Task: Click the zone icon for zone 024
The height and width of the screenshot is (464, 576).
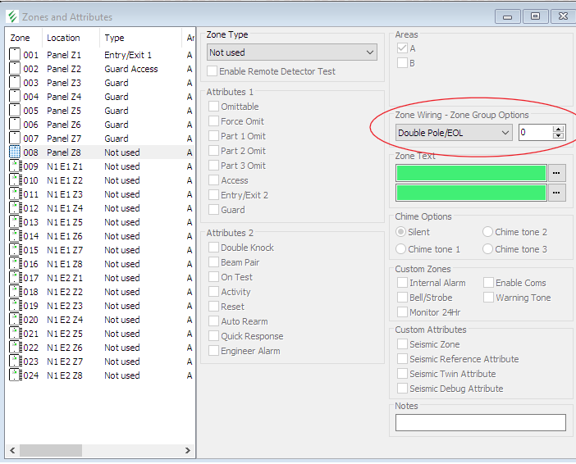Action: coord(14,375)
